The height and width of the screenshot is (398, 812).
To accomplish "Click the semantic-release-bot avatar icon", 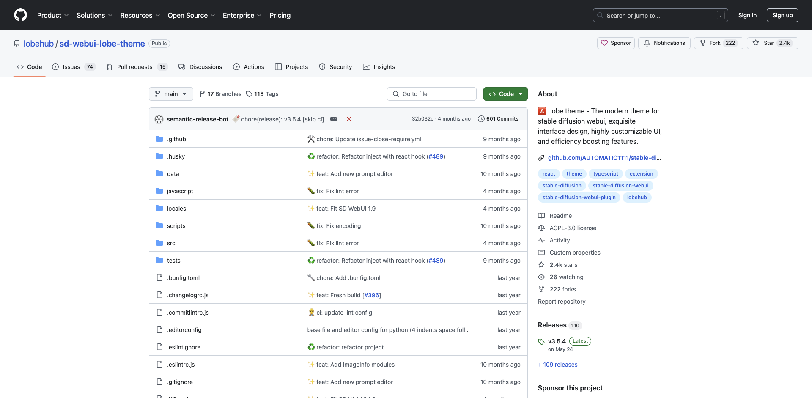I will coord(159,119).
